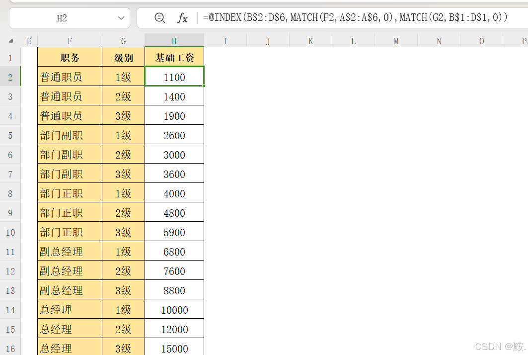Image resolution: width=528 pixels, height=355 pixels.
Task: Click the 2级 cell in row 3
Action: (x=124, y=96)
